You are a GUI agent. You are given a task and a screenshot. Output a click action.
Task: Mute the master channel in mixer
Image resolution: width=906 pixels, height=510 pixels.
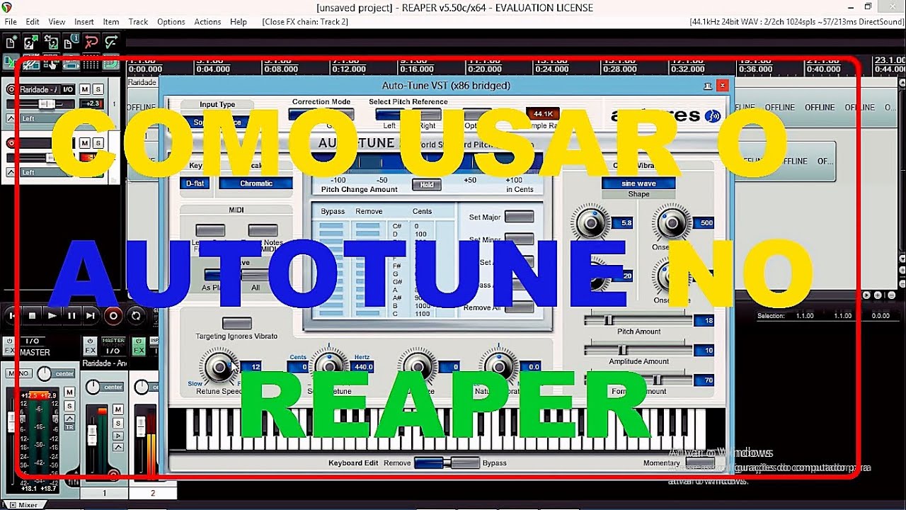point(69,392)
